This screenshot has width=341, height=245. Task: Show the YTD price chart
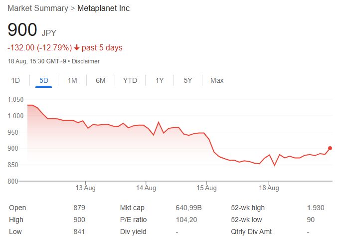point(130,80)
